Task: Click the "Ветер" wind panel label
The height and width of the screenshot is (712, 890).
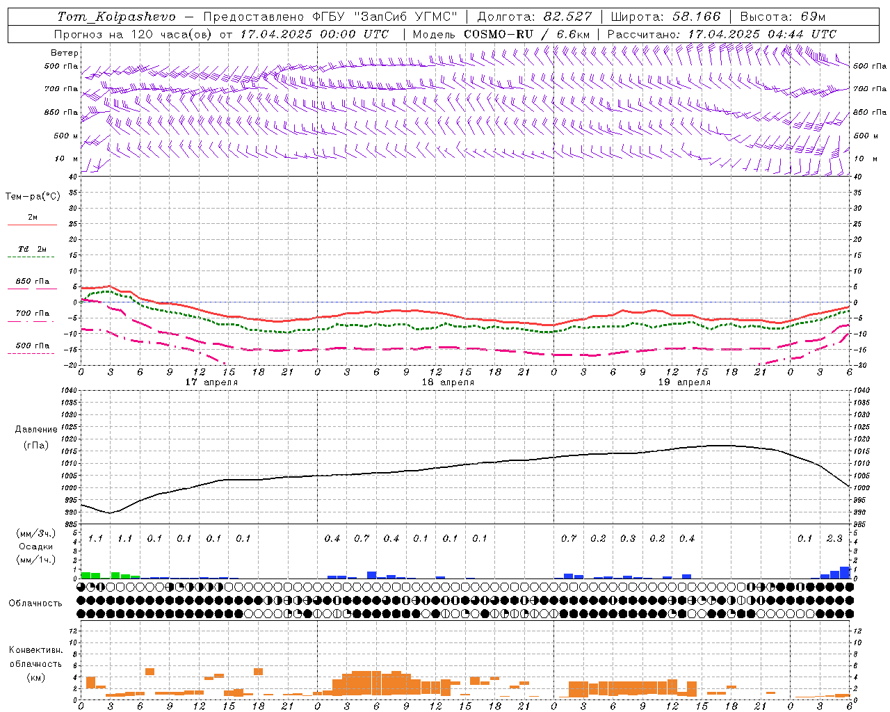Action: [65, 53]
